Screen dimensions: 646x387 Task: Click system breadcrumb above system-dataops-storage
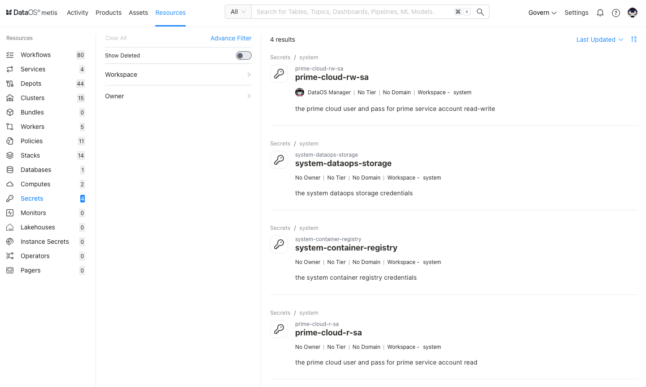[x=309, y=144]
